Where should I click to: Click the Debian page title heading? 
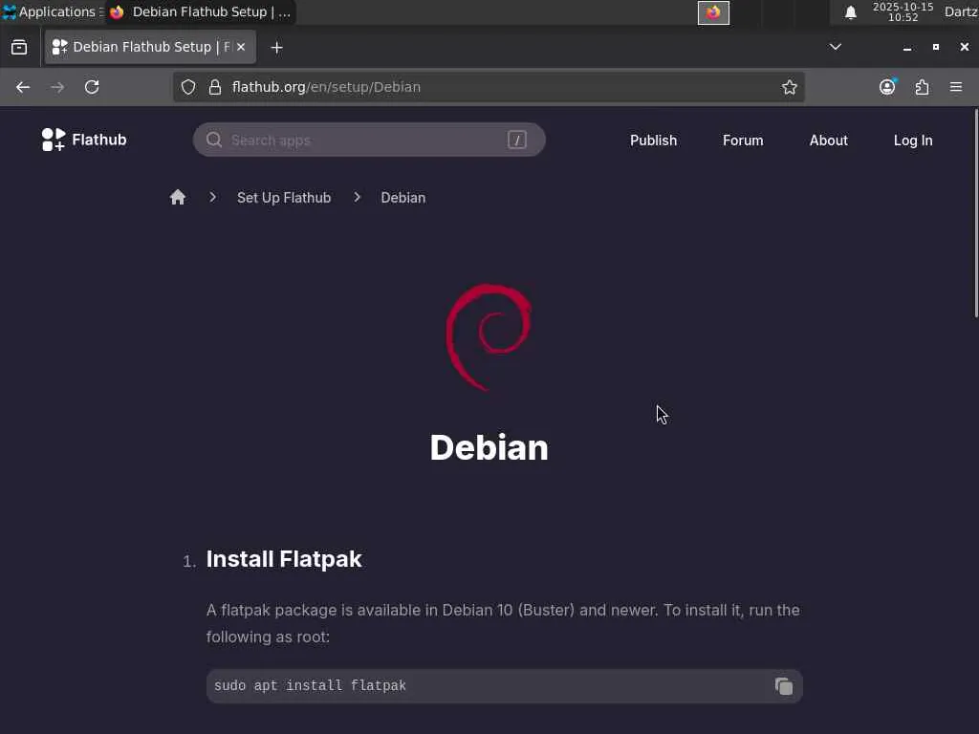[489, 447]
